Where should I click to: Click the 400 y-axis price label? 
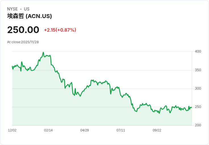[198, 51]
